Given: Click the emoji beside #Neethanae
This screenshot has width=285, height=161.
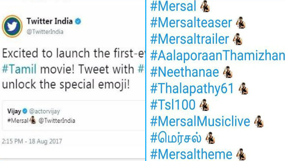Looking at the screenshot, I should click(228, 72).
